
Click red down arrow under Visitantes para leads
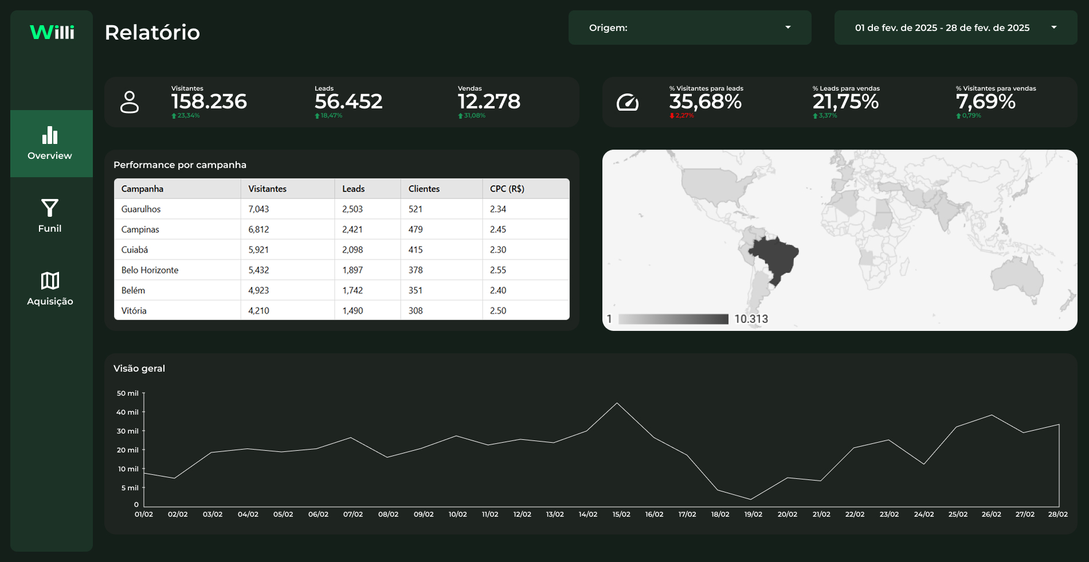(672, 116)
